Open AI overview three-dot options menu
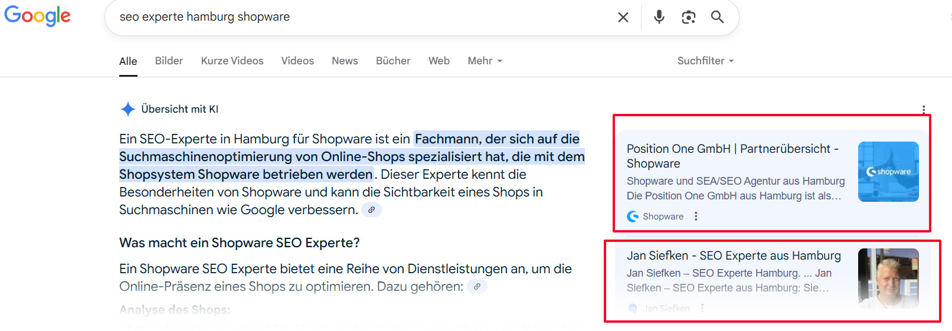This screenshot has height=331, width=952. click(923, 109)
